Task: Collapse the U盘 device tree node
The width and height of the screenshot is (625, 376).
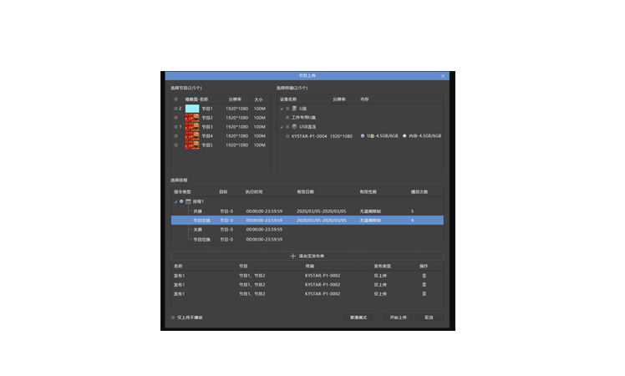Action: pyautogui.click(x=282, y=108)
